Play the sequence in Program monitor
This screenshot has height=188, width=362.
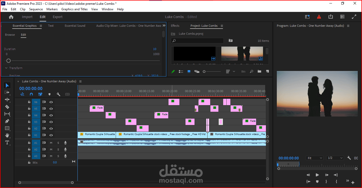click(317, 175)
